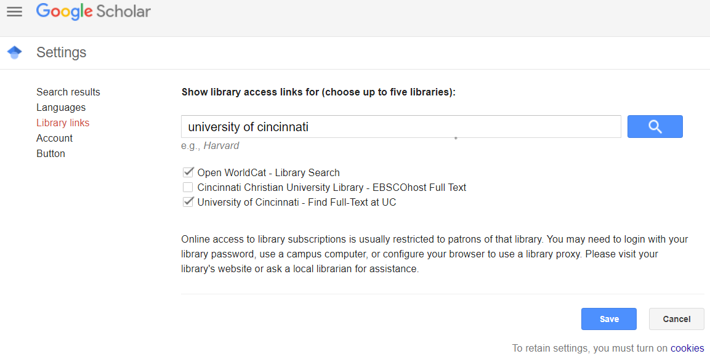The width and height of the screenshot is (710, 359).
Task: Uncheck the University of Cincinnati checkbox
Action: pos(188,202)
